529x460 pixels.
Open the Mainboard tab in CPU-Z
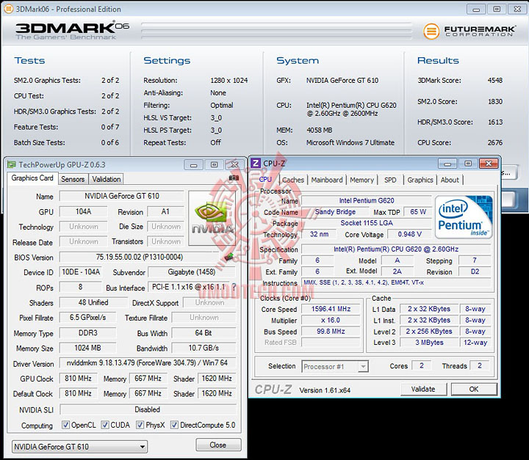pos(326,180)
